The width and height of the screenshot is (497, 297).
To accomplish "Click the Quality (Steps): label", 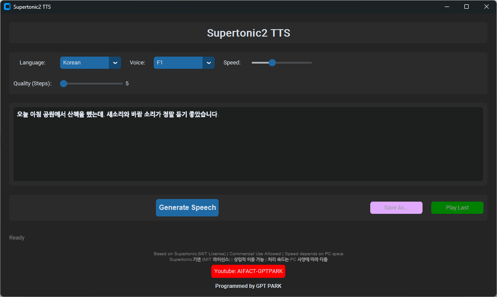I will [x=32, y=84].
